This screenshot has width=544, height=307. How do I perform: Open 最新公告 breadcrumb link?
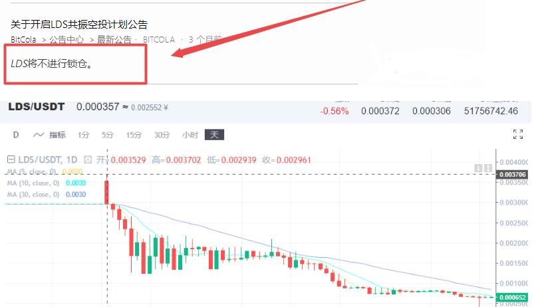tap(114, 39)
